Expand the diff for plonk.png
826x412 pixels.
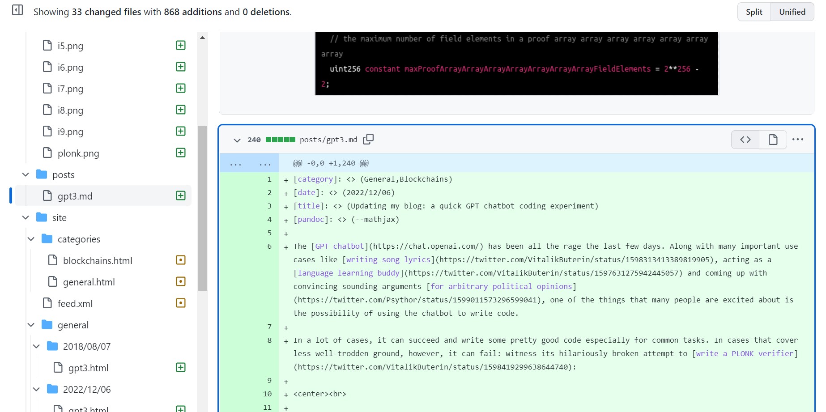pos(180,152)
